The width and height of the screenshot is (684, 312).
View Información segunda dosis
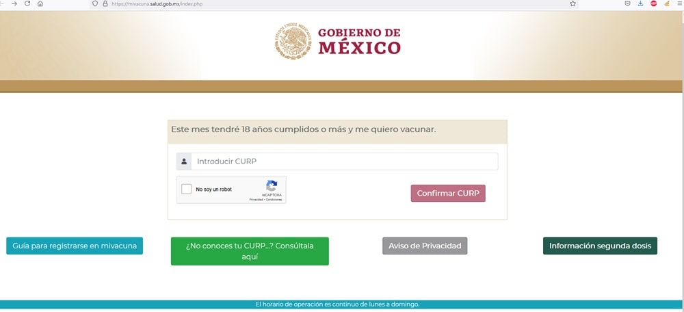[x=600, y=246]
